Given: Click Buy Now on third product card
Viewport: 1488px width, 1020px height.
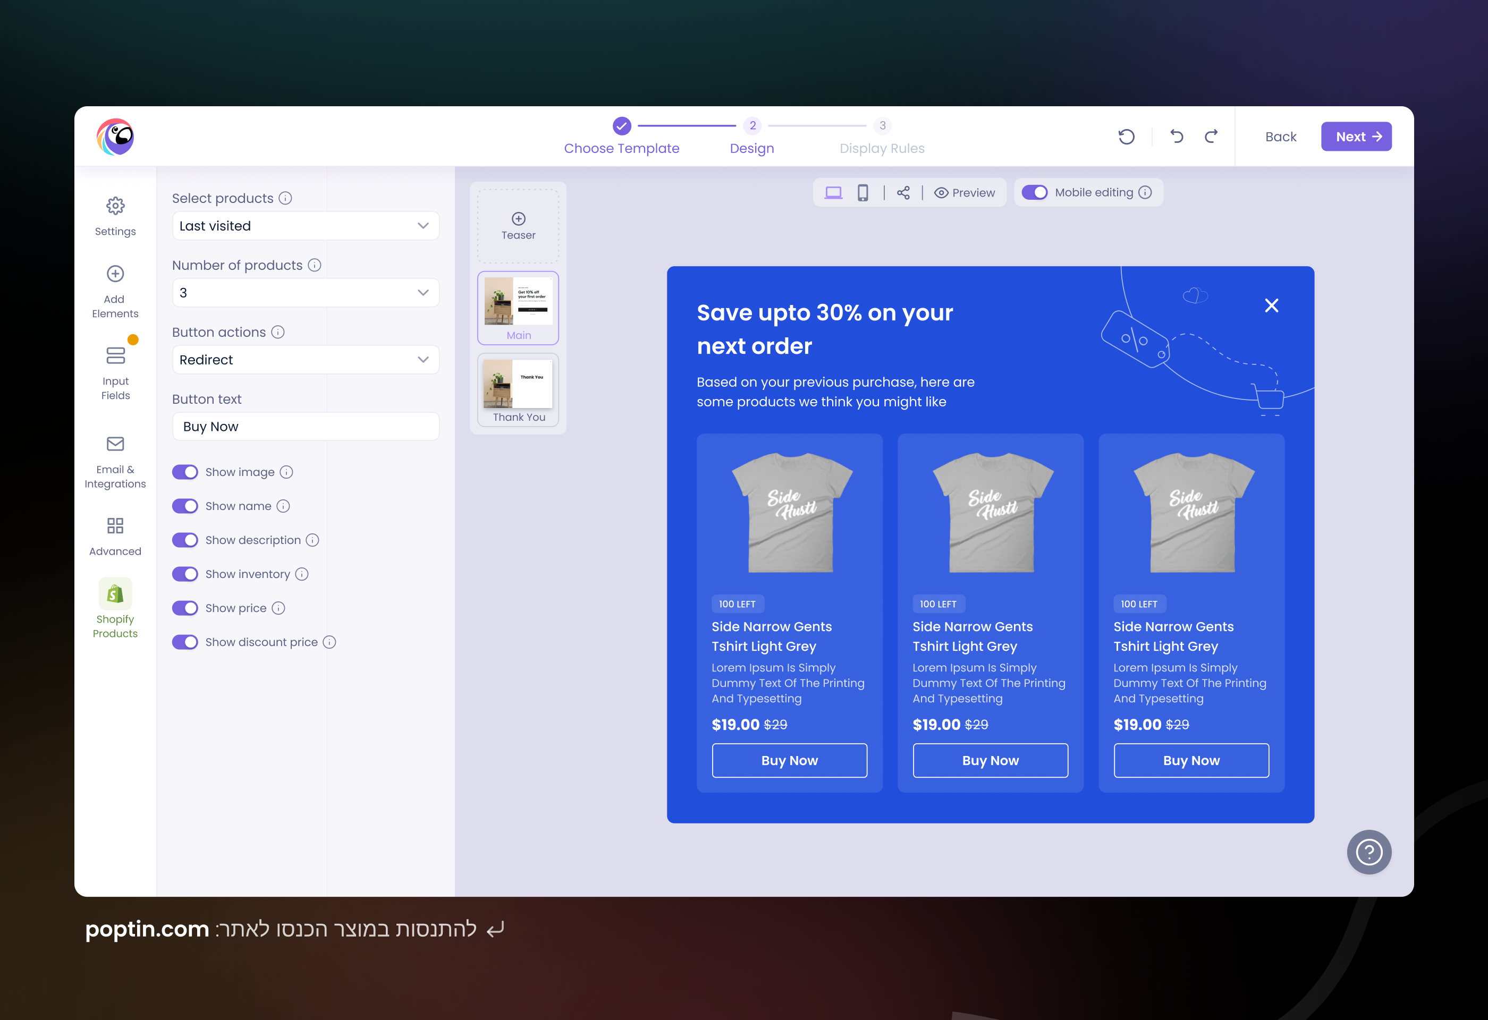Looking at the screenshot, I should 1191,760.
